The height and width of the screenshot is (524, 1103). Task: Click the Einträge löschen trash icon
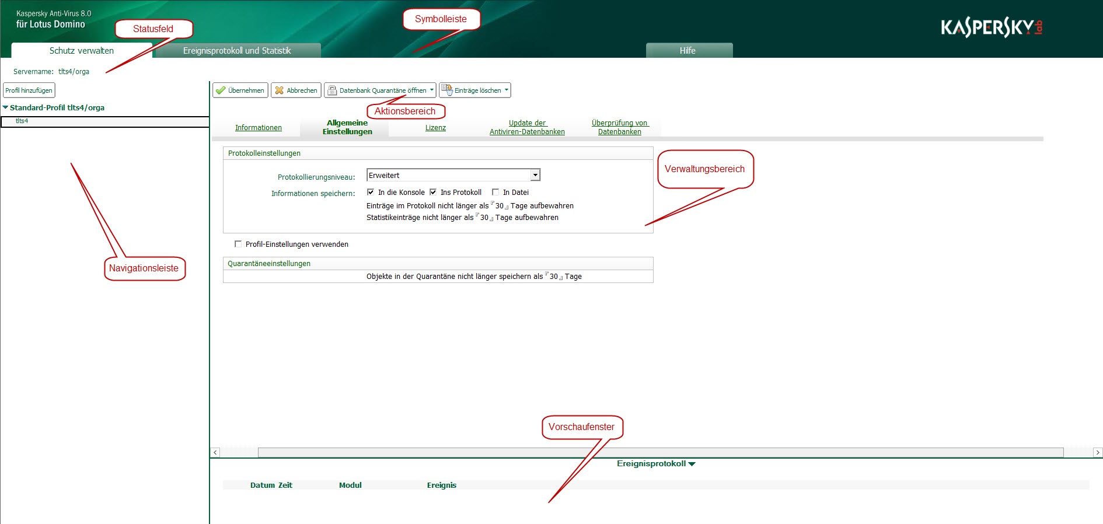pos(446,90)
